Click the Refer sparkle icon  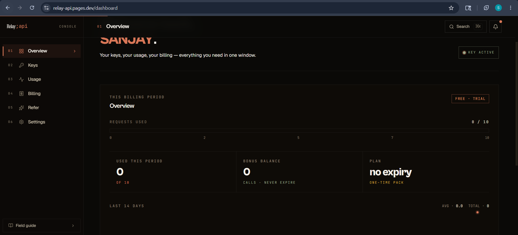[21, 108]
